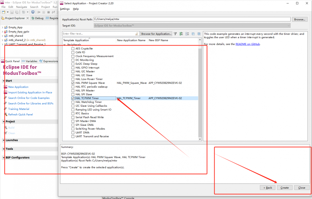The image size is (312, 199).
Task: Click the scrollbar down arrow in template list
Action: (200, 139)
